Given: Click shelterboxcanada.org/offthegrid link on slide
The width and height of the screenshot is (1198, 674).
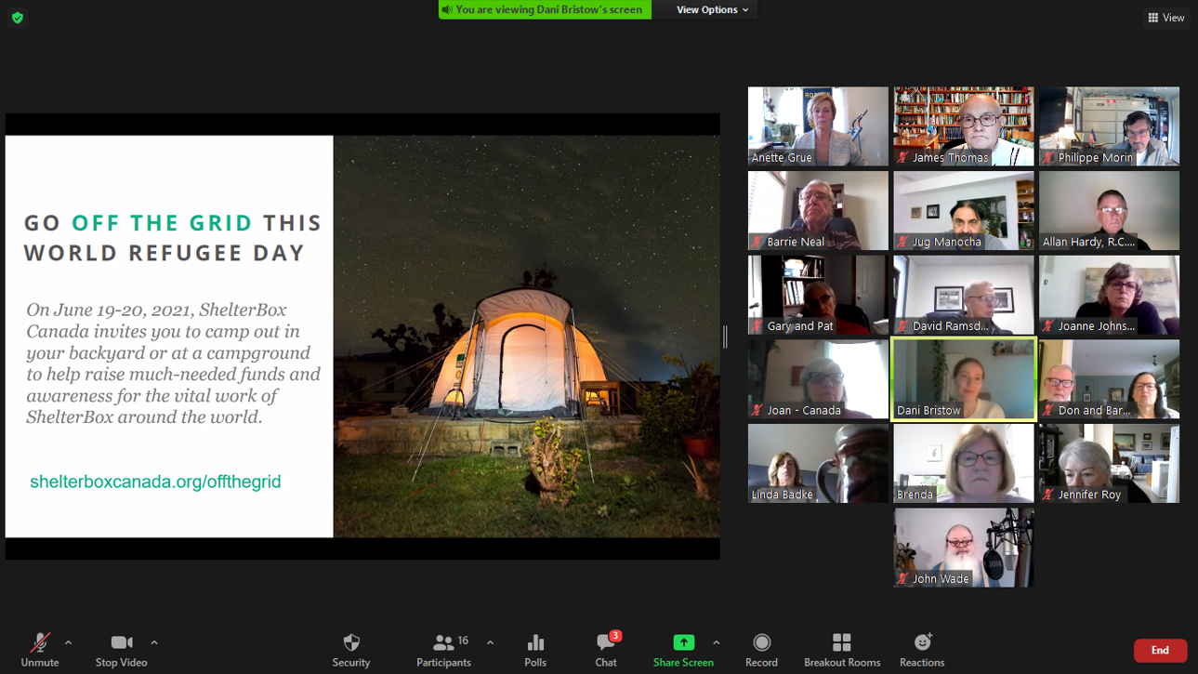Looking at the screenshot, I should tap(155, 482).
